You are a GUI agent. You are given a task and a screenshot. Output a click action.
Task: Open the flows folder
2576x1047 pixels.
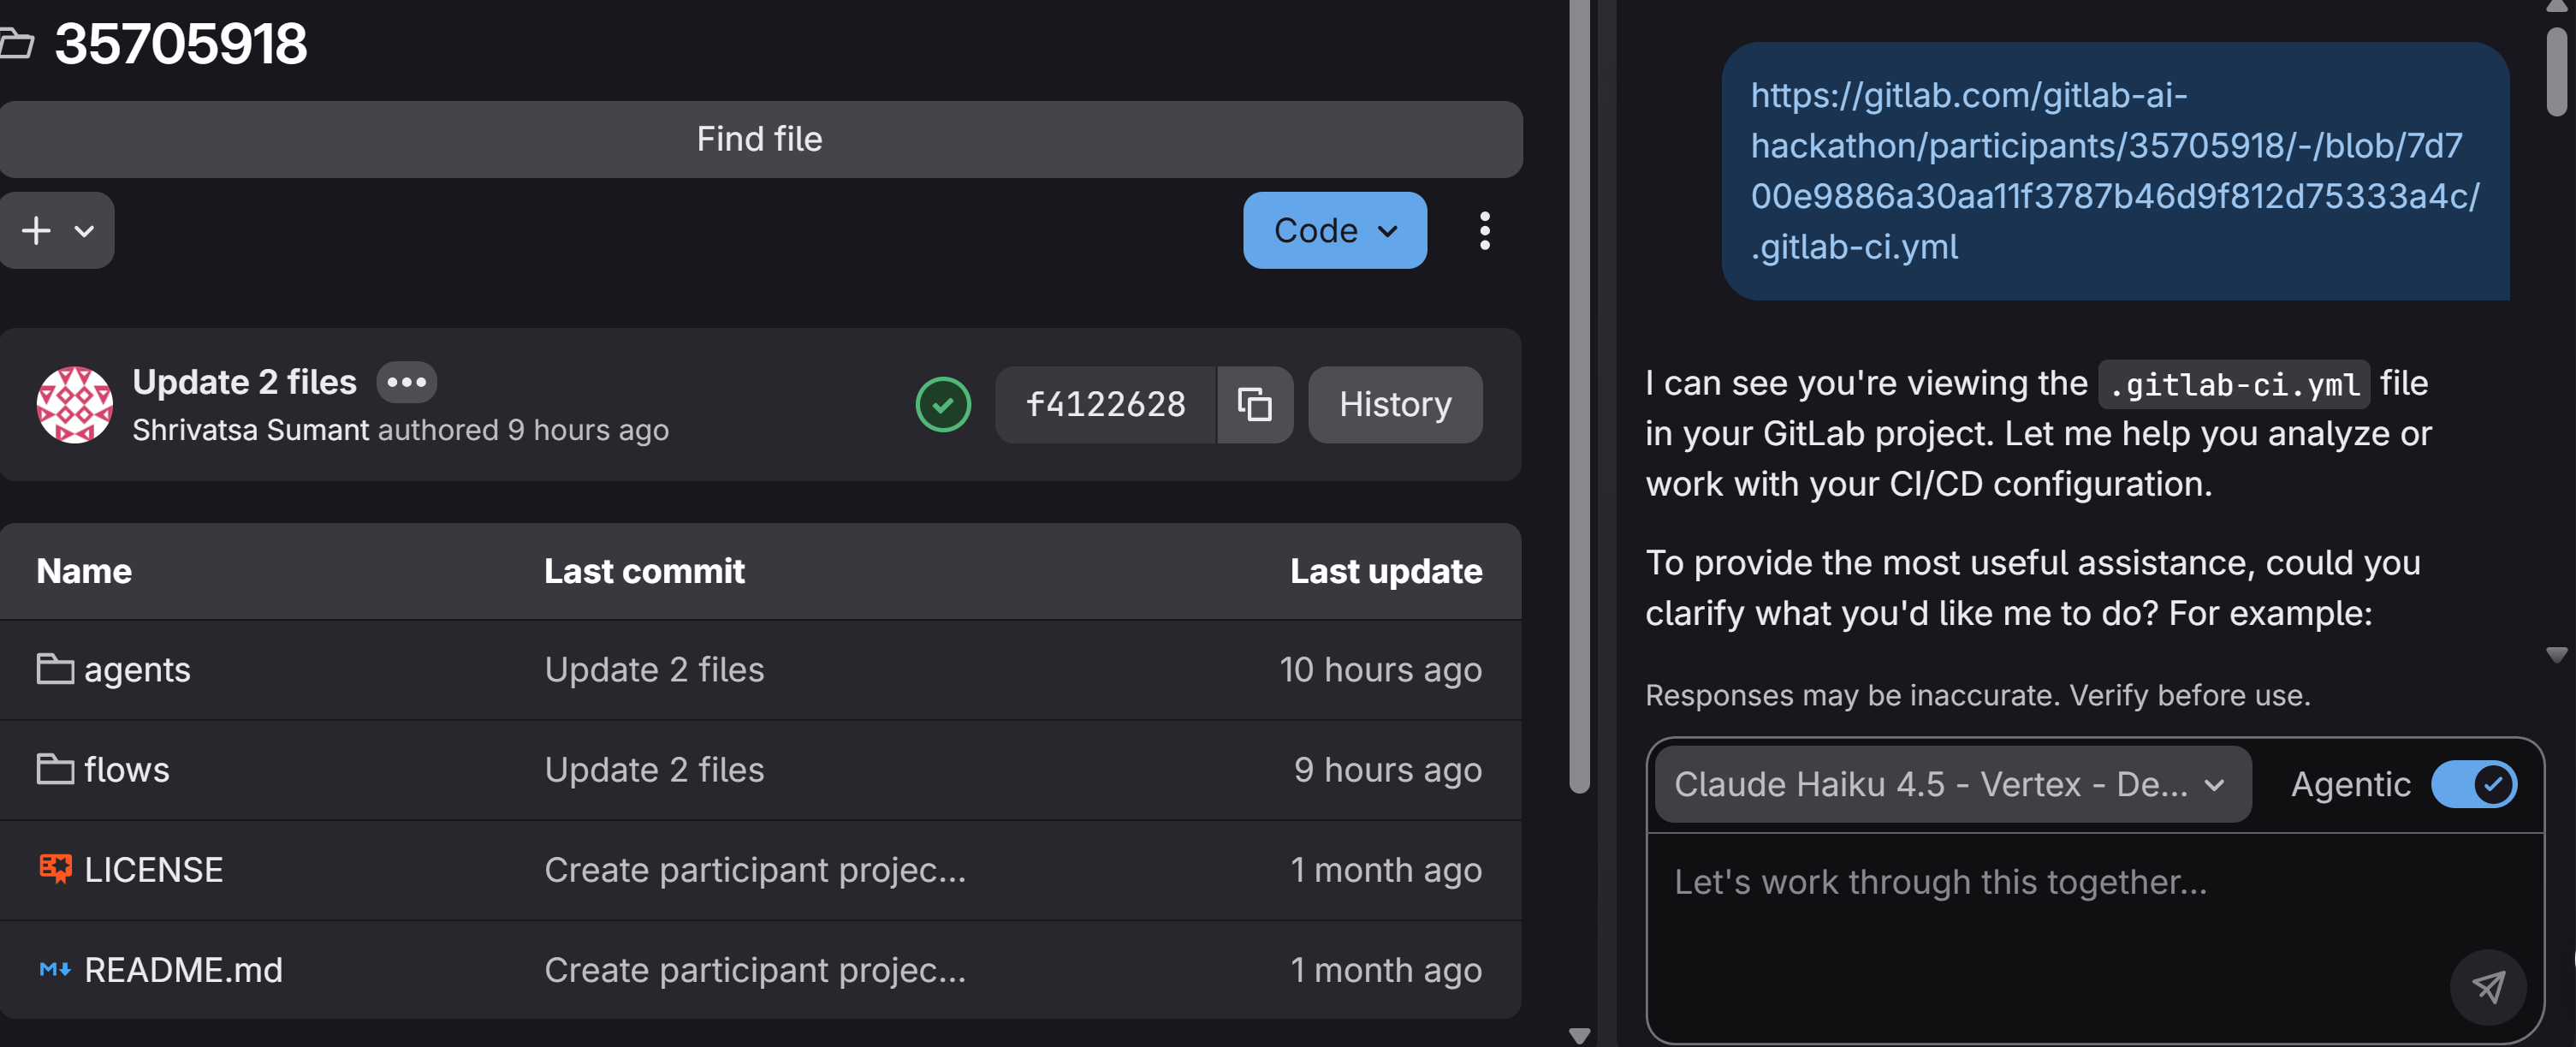[126, 769]
